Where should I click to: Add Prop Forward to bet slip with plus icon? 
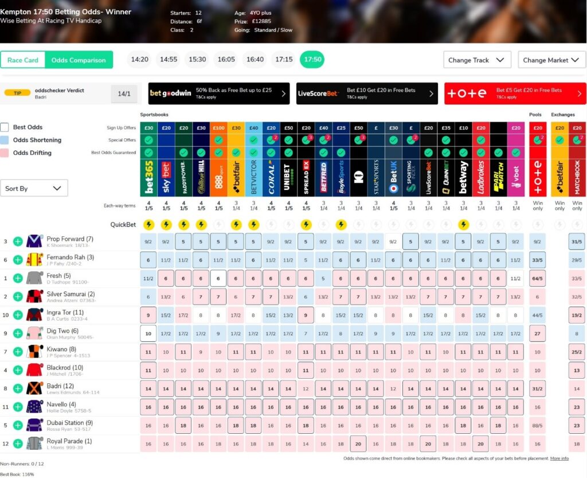pyautogui.click(x=18, y=242)
